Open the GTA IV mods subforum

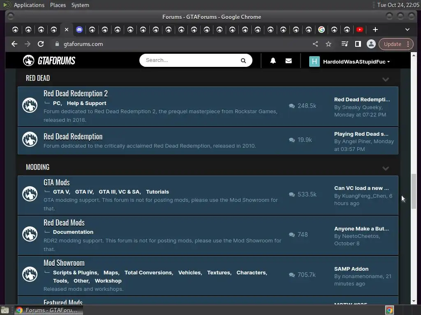pos(84,192)
